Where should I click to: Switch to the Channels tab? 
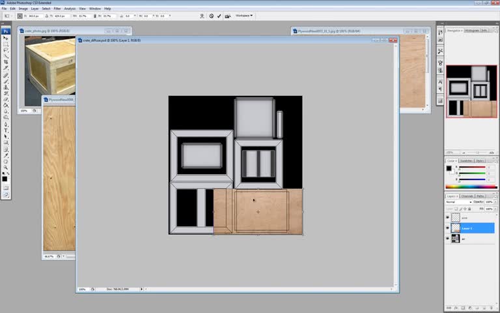point(467,196)
